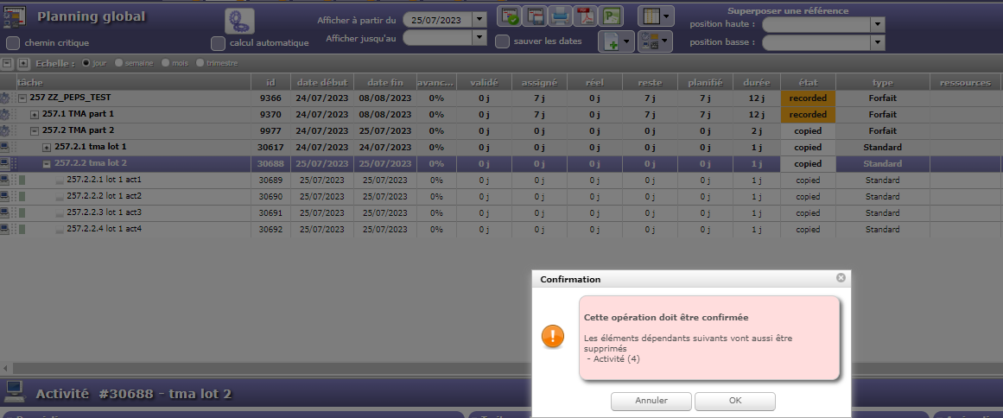The height and width of the screenshot is (418, 1003).
Task: Click the état column header
Action: (808, 82)
